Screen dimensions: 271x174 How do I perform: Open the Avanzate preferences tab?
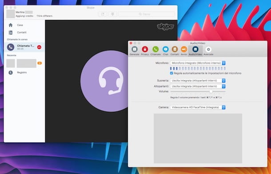click(208, 51)
